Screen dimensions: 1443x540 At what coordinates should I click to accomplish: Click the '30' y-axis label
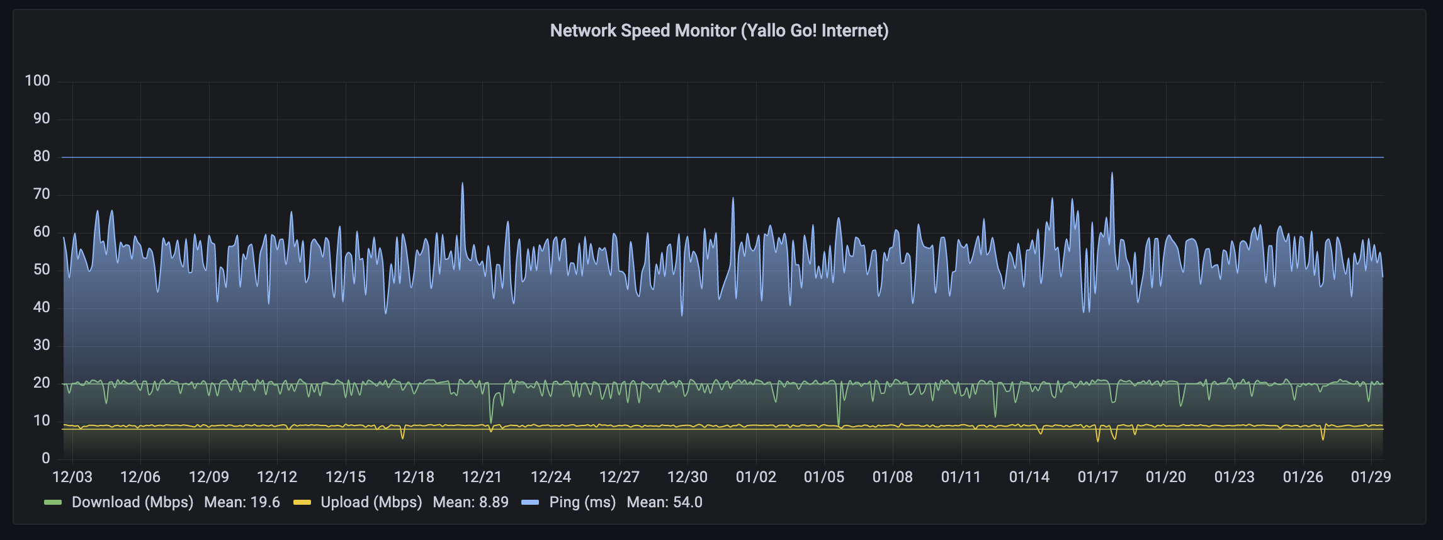tap(42, 345)
